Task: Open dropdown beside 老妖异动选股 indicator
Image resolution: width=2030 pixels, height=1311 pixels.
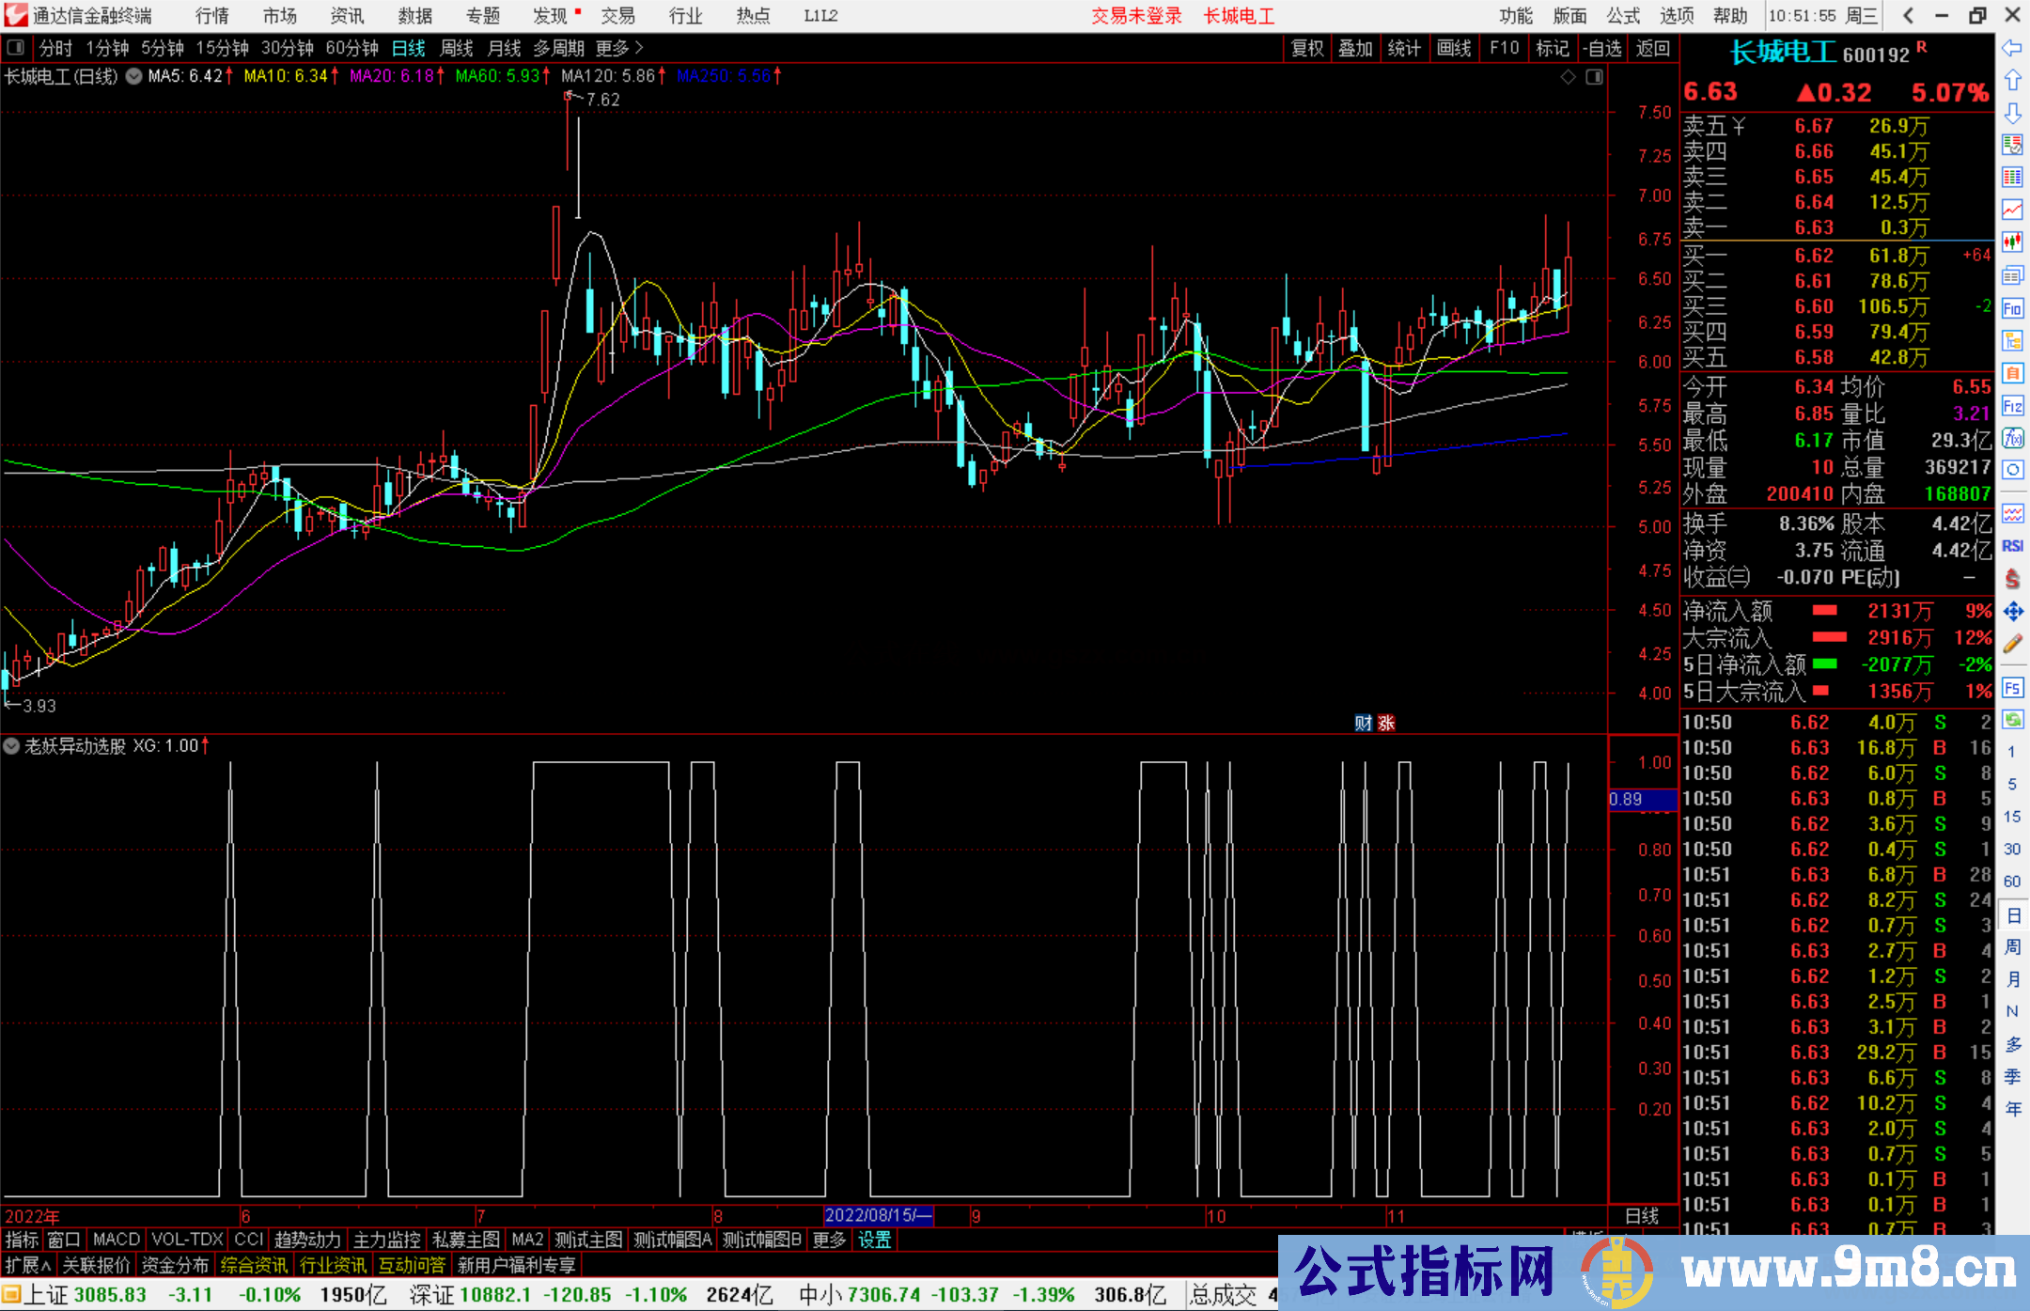Action: click(11, 746)
